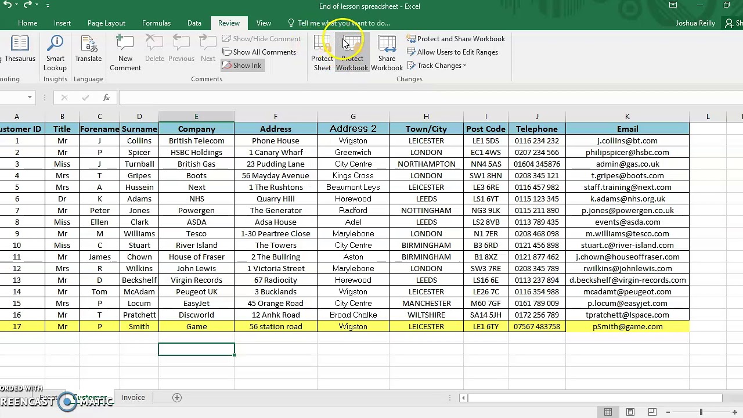The width and height of the screenshot is (743, 418).
Task: Select column K header
Action: pos(627,117)
